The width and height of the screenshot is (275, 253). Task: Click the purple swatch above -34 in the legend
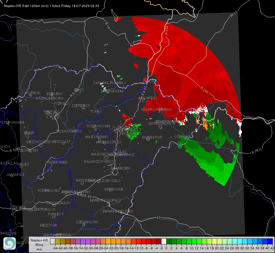[x=83, y=241]
